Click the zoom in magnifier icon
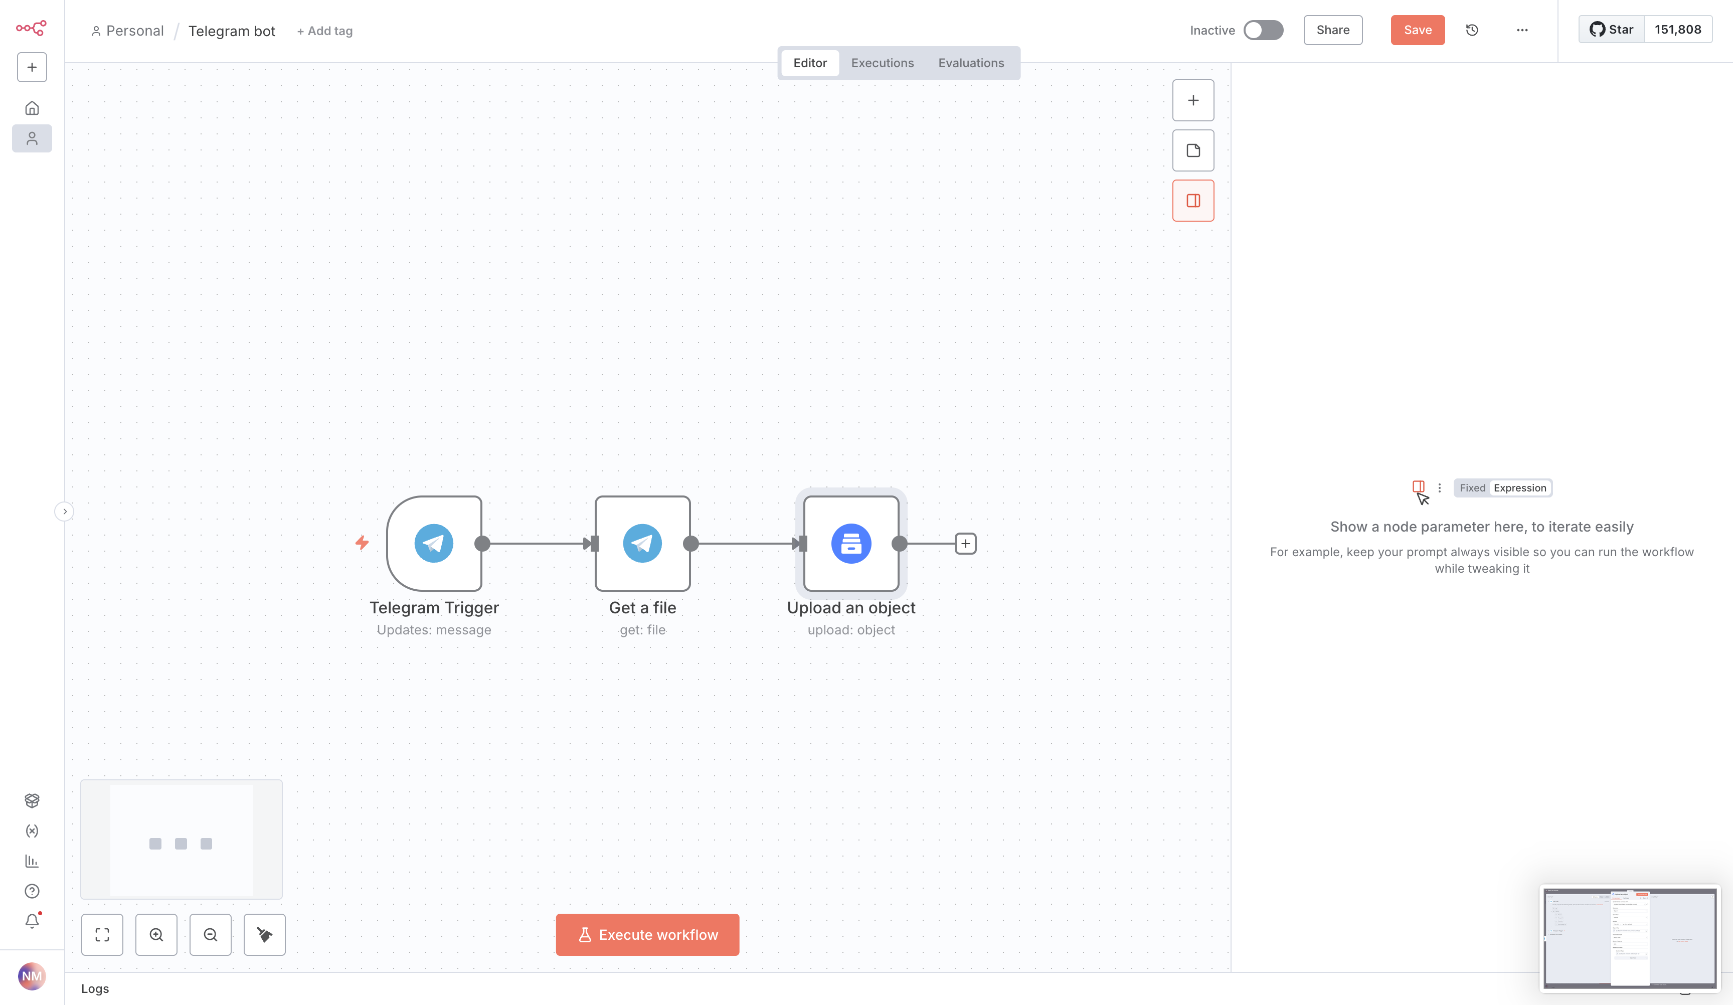The width and height of the screenshot is (1733, 1005). click(x=156, y=934)
